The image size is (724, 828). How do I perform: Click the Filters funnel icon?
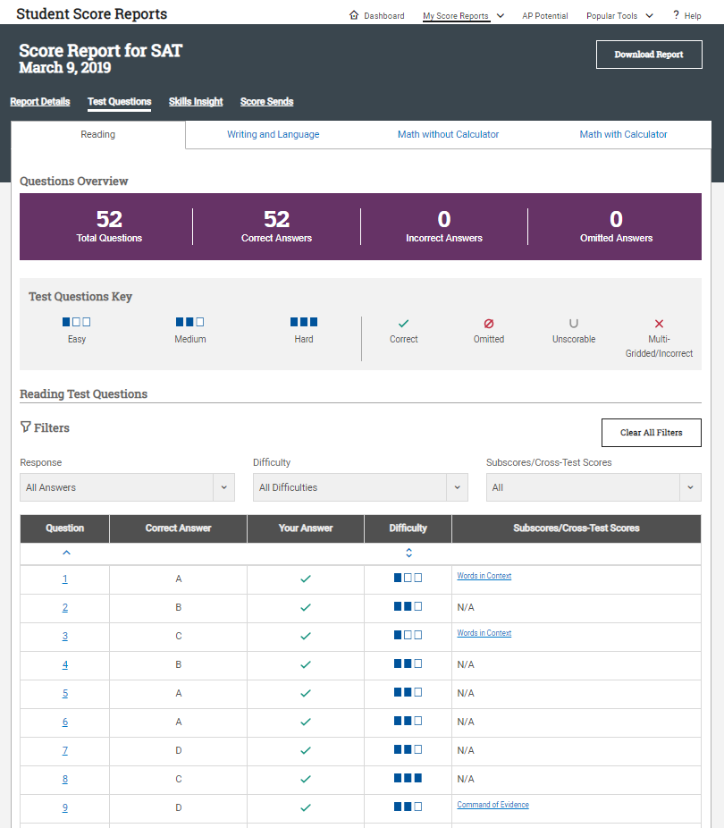(25, 427)
